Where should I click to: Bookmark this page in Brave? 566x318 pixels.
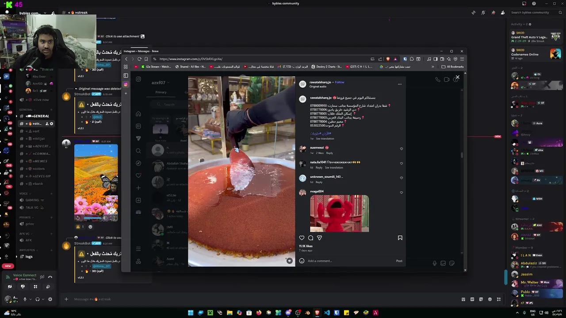(146, 59)
